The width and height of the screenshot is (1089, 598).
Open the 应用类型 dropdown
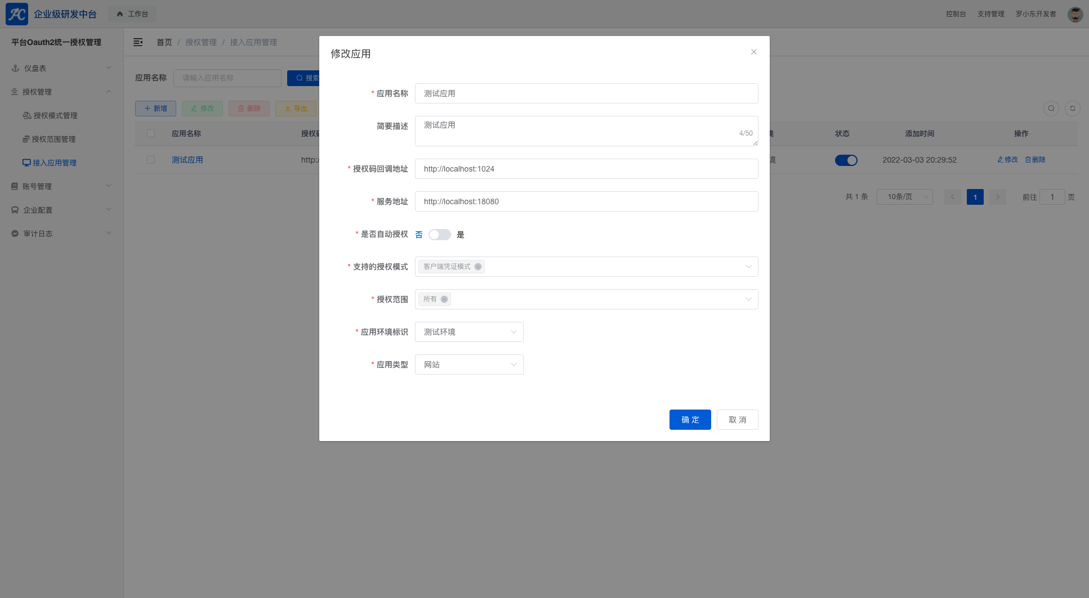click(x=469, y=365)
